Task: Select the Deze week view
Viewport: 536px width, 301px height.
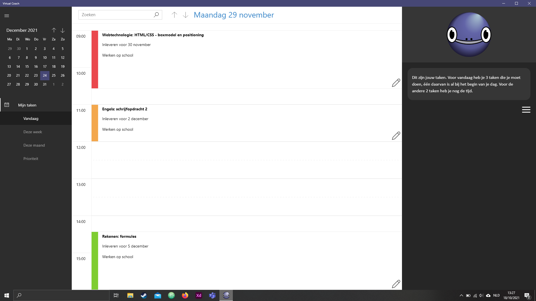Action: (x=36, y=132)
